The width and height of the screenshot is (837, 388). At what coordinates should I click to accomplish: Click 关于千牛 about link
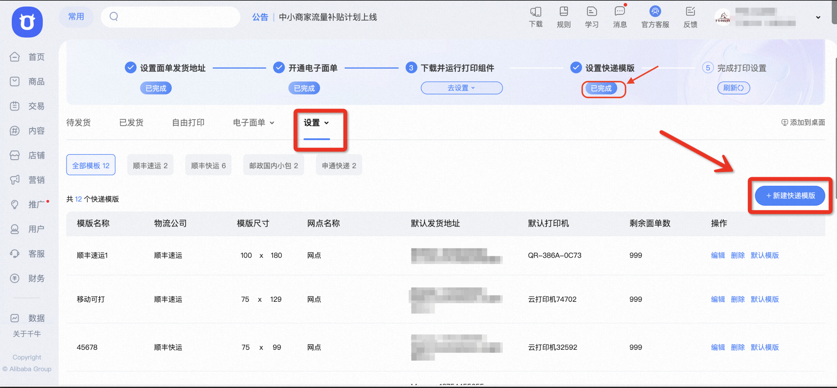[27, 334]
